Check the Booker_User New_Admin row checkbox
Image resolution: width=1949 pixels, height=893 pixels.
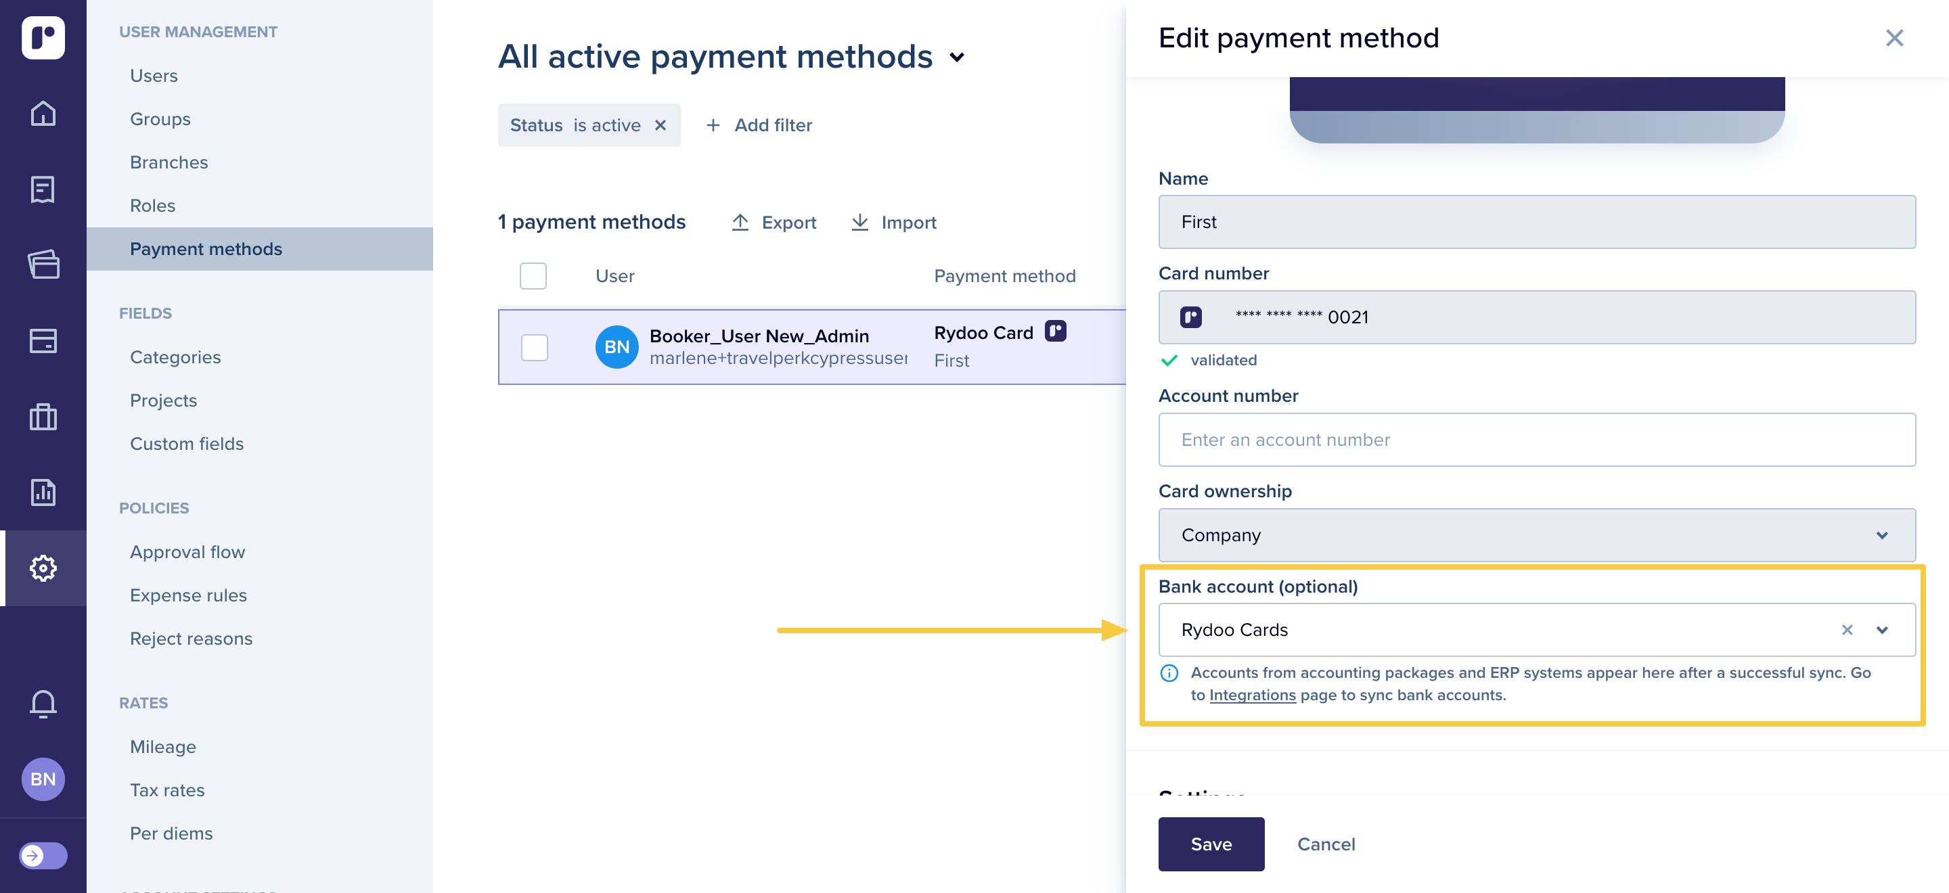pyautogui.click(x=534, y=347)
